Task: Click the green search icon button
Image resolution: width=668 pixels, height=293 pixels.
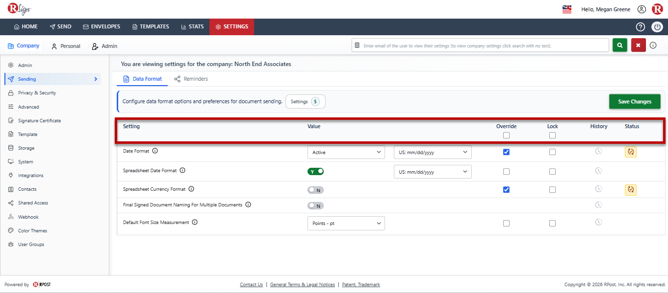Action: click(x=620, y=45)
